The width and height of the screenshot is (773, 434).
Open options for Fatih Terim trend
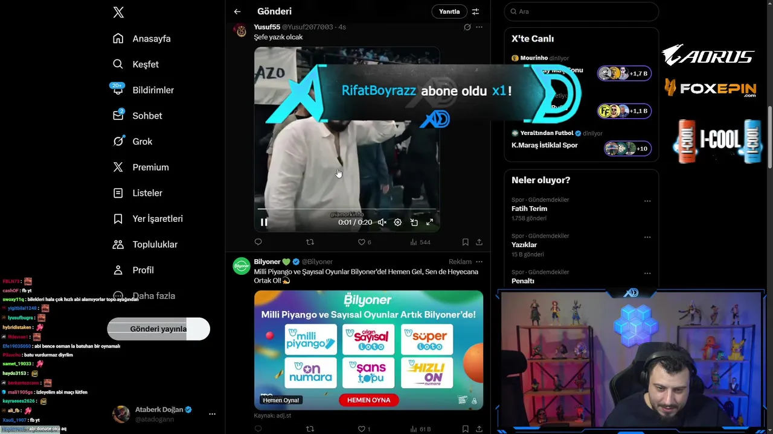pyautogui.click(x=647, y=201)
